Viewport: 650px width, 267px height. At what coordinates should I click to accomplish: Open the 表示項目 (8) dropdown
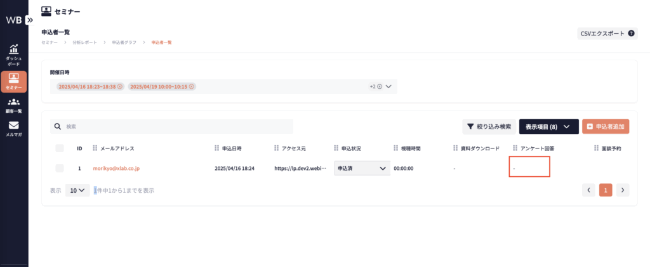548,127
